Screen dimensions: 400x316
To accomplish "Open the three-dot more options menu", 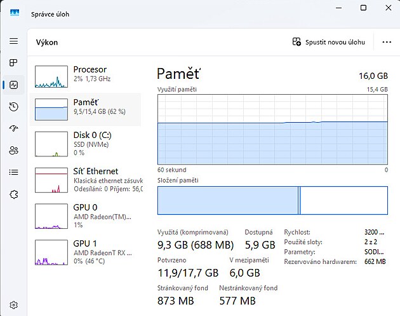I will pos(387,42).
